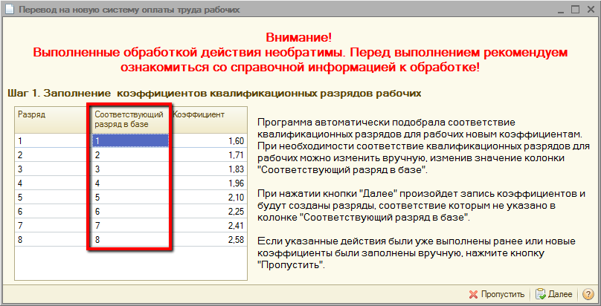This screenshot has height=306, width=601.
Task: Select grade 5 in the Разряд column
Action: (51, 198)
